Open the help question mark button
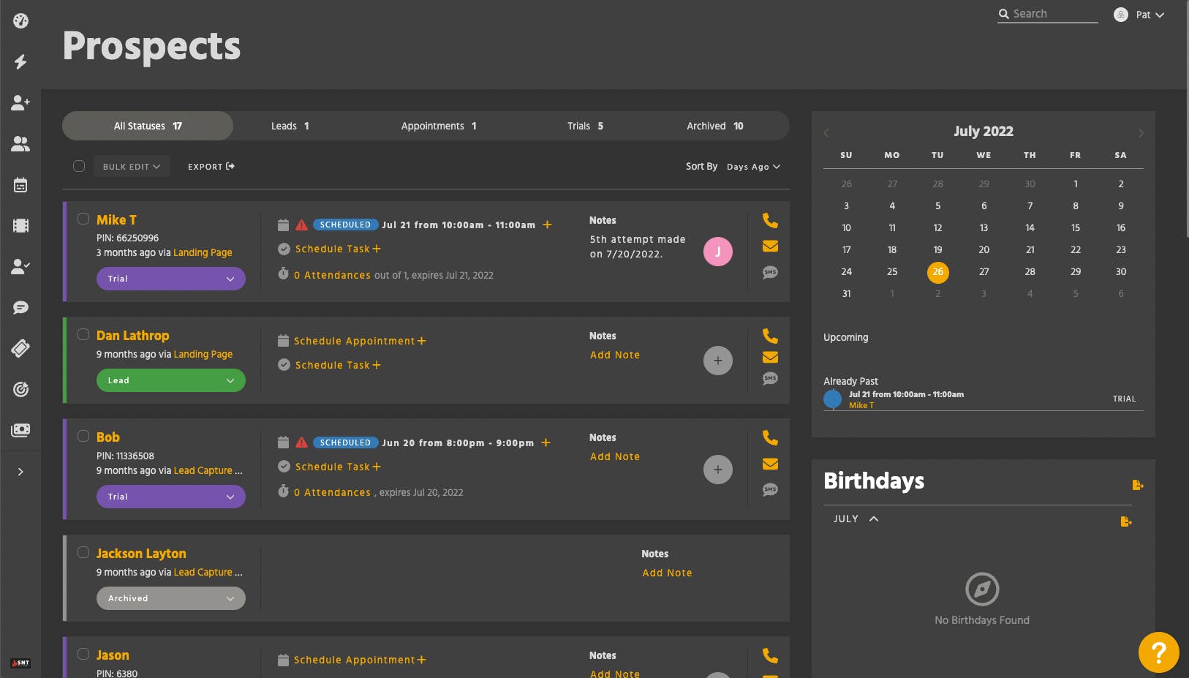The height and width of the screenshot is (678, 1189). 1158,652
